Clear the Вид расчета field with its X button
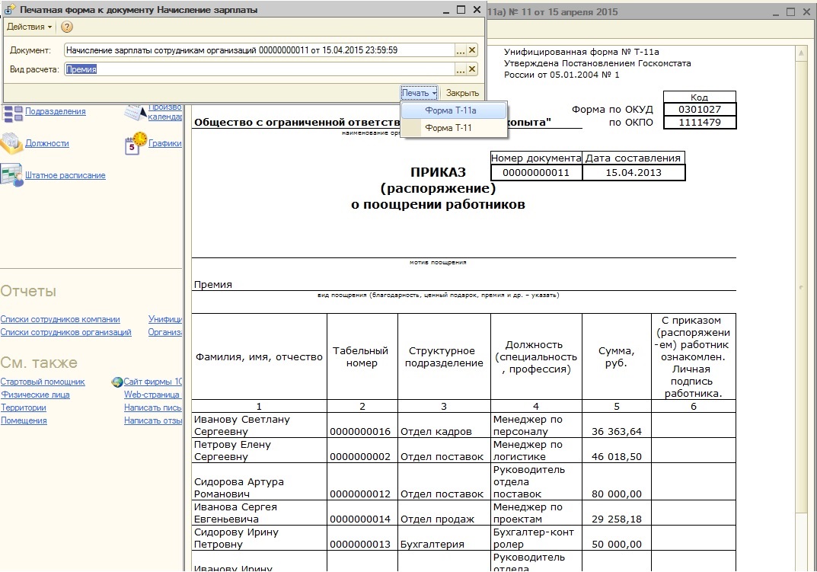The height and width of the screenshot is (572, 817). coord(472,69)
